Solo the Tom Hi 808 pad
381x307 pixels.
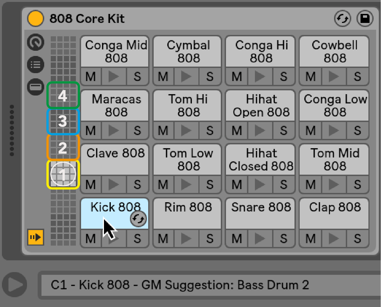coord(210,130)
